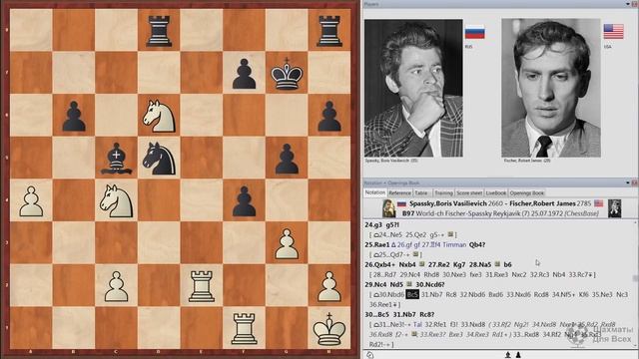The width and height of the screenshot is (639, 359).
Task: Click variation move 28...Rd7
Action: [385, 275]
